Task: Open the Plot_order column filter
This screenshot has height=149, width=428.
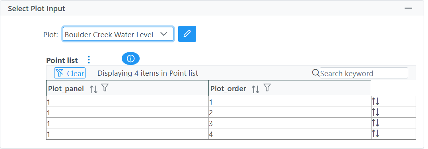Action: coord(267,88)
